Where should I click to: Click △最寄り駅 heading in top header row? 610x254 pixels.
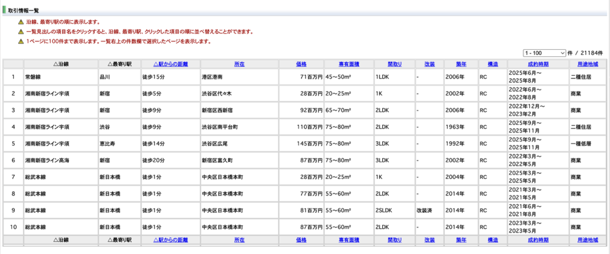(119, 64)
